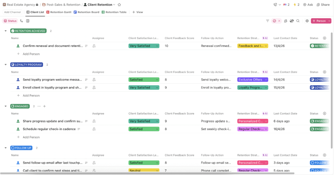Click the assignees filter icon
The width and height of the screenshot is (334, 175).
(x=286, y=21)
